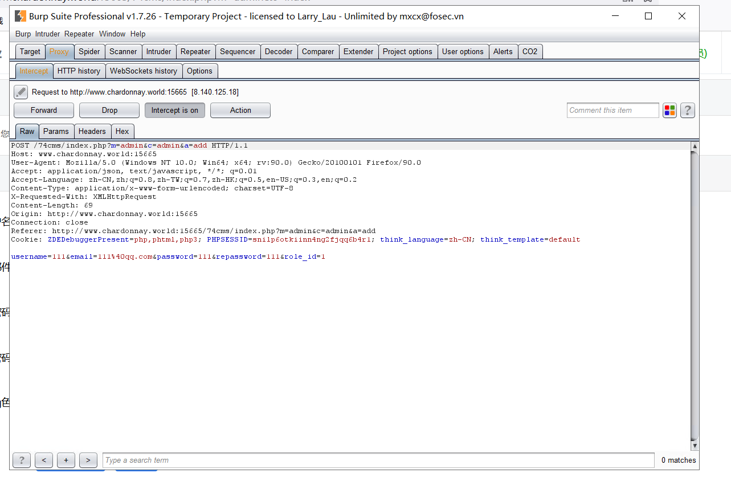
Task: Select the Raw message view tab
Action: [x=27, y=131]
